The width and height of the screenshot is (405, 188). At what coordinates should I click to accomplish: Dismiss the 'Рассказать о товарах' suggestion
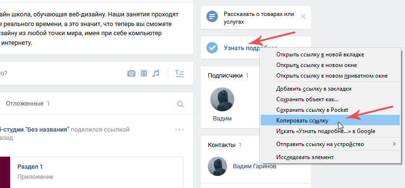pyautogui.click(x=303, y=17)
